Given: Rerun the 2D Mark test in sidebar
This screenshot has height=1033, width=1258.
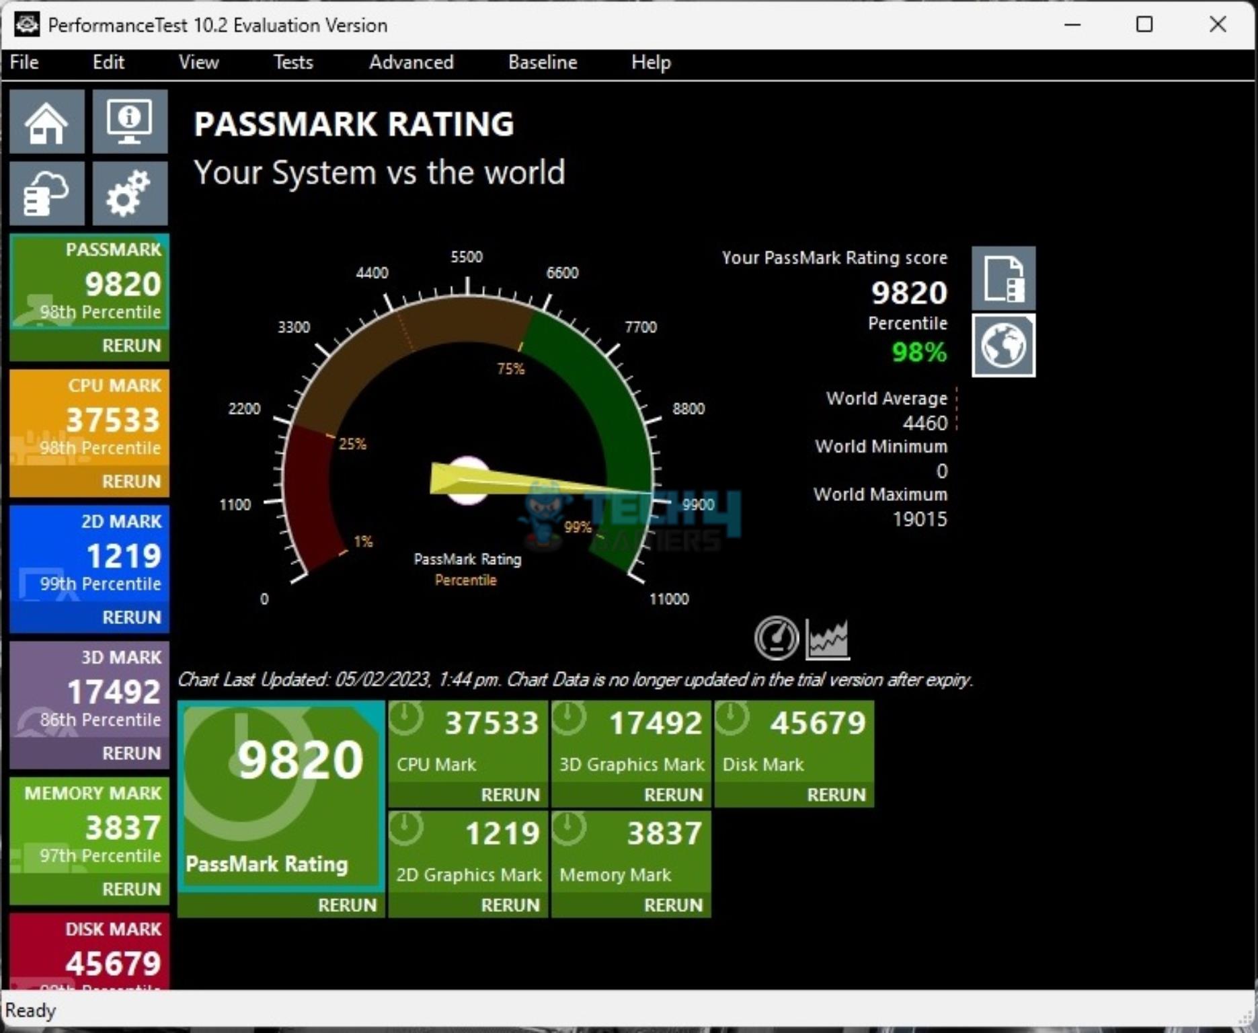Looking at the screenshot, I should 131,617.
